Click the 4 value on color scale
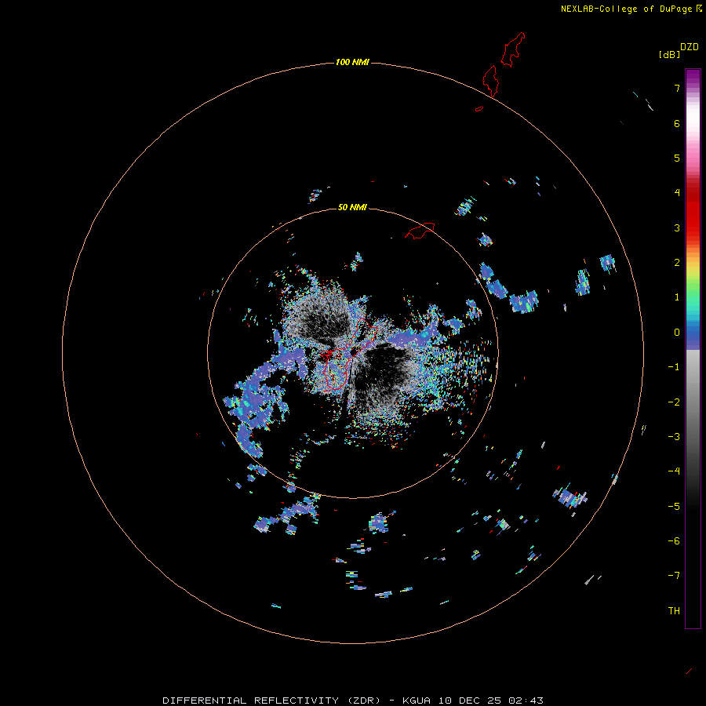This screenshot has height=706, width=706. click(677, 193)
